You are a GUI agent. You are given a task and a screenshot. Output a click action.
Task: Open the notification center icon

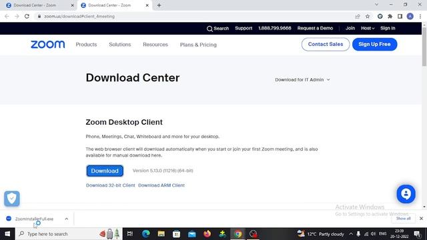click(x=417, y=234)
